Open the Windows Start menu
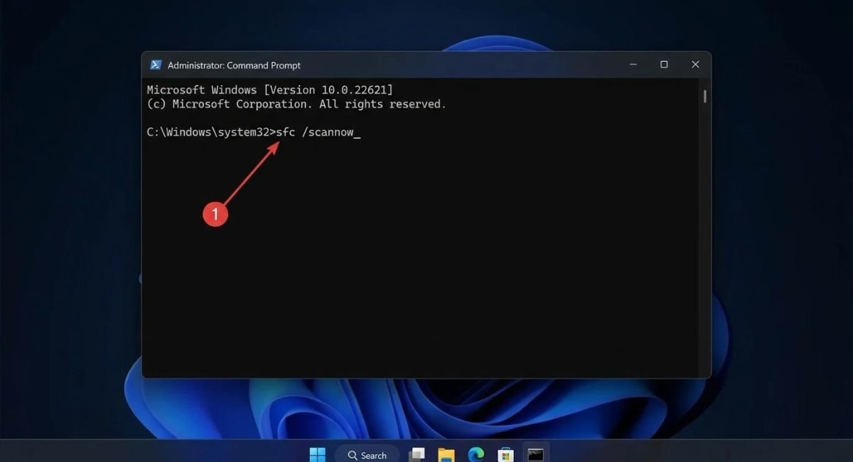853x462 pixels. click(x=318, y=455)
